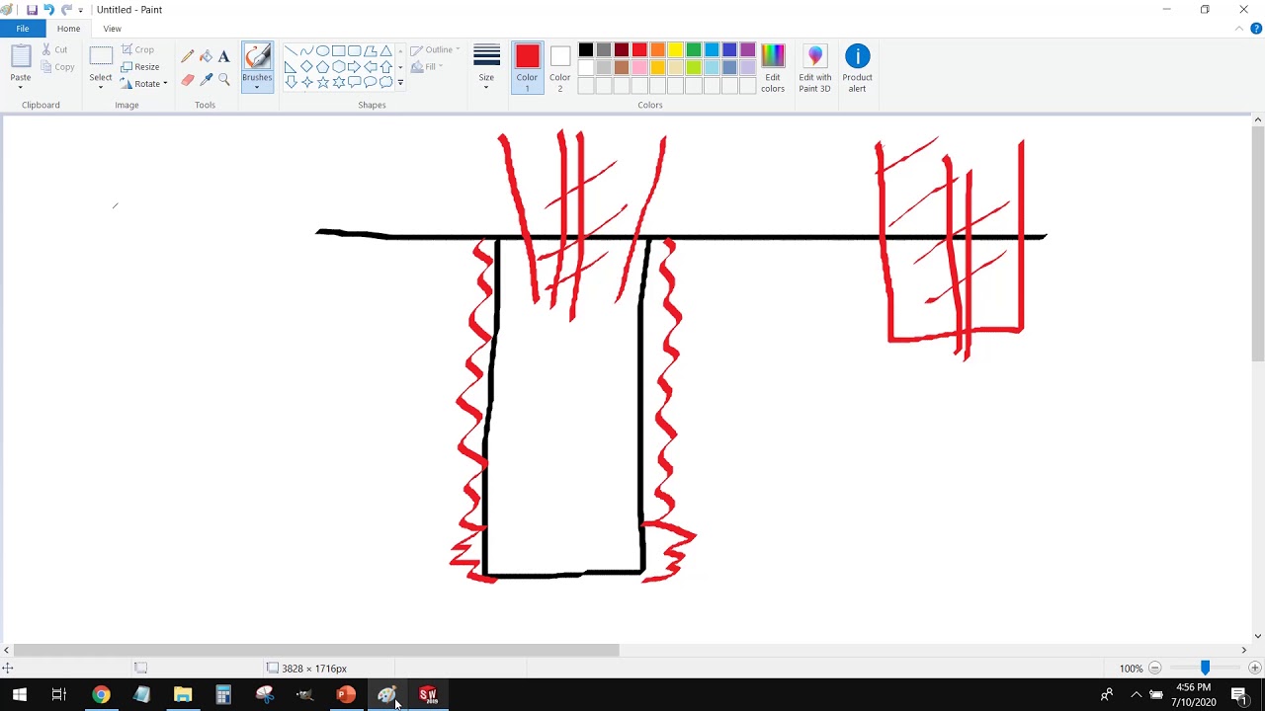Select the Color picker eyedropper tool
The width and height of the screenshot is (1265, 711).
(x=206, y=79)
